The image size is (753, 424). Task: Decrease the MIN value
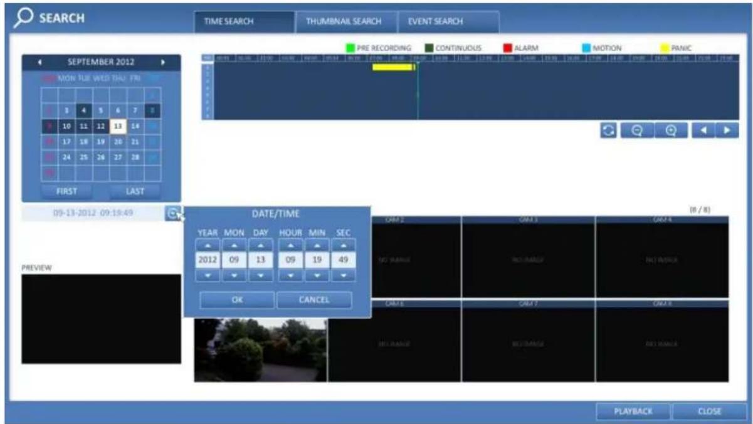pyautogui.click(x=317, y=275)
